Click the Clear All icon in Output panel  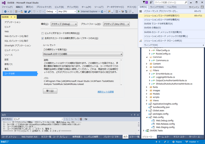pyautogui.click(x=81, y=119)
